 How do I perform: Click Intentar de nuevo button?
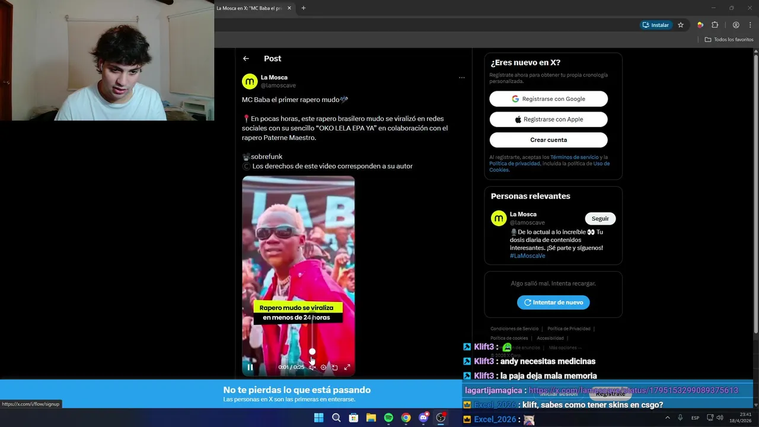point(553,302)
